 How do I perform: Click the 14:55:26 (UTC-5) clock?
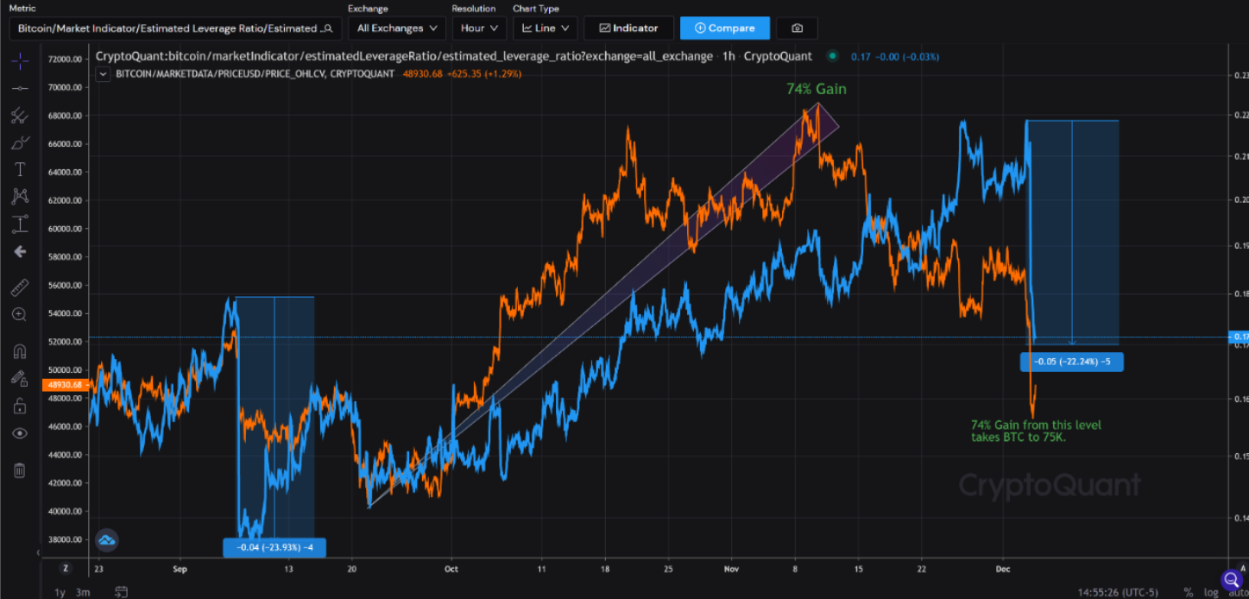point(1119,593)
